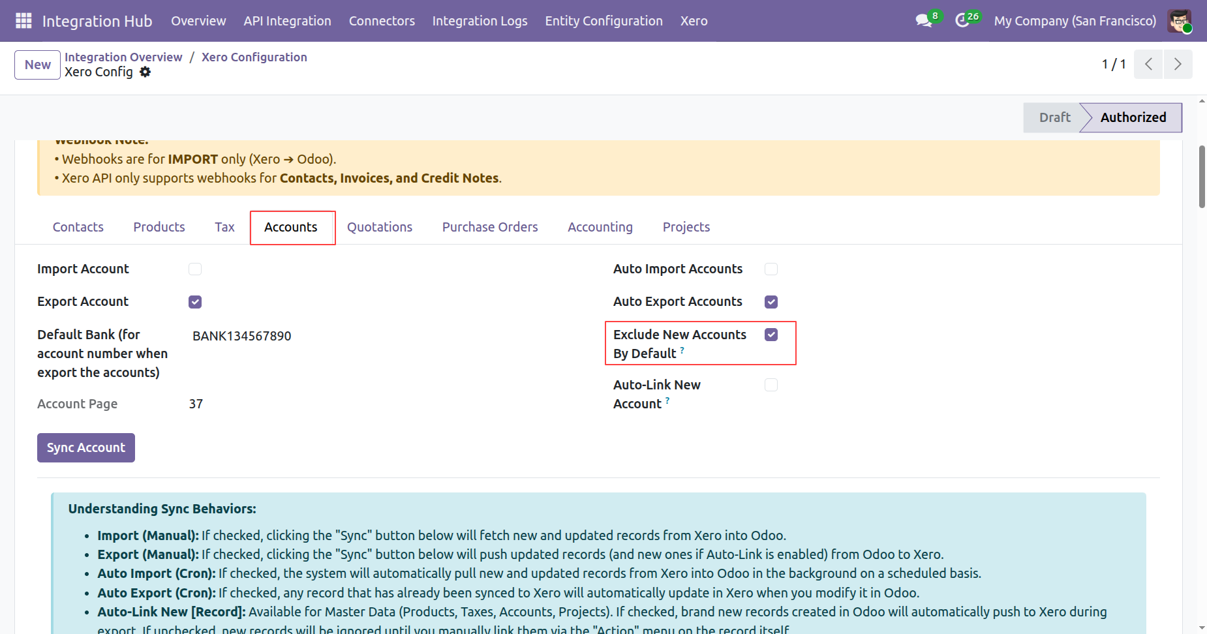This screenshot has width=1207, height=634.
Task: Select the Accounts tab
Action: 291,227
